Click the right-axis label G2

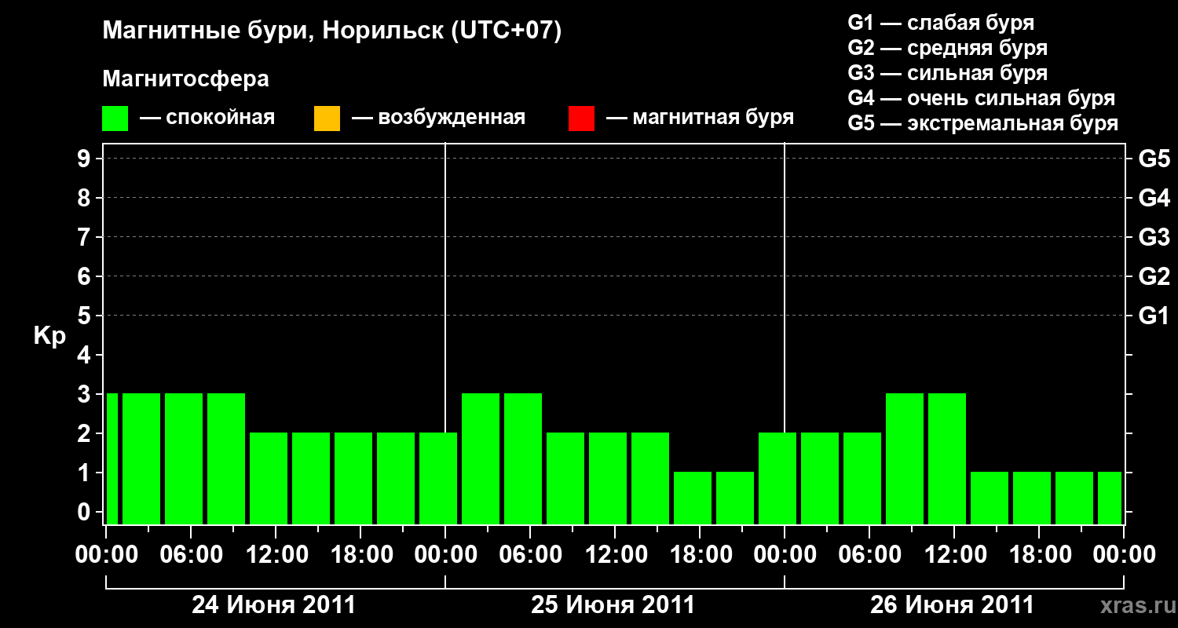pyautogui.click(x=1154, y=276)
